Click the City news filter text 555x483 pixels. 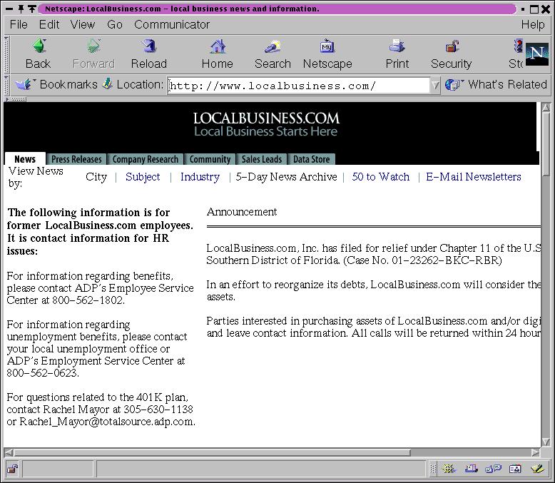click(96, 177)
